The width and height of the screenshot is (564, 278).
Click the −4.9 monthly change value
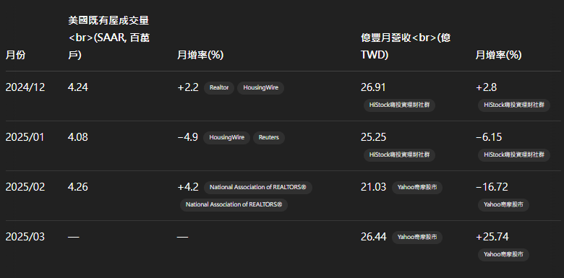(x=188, y=138)
